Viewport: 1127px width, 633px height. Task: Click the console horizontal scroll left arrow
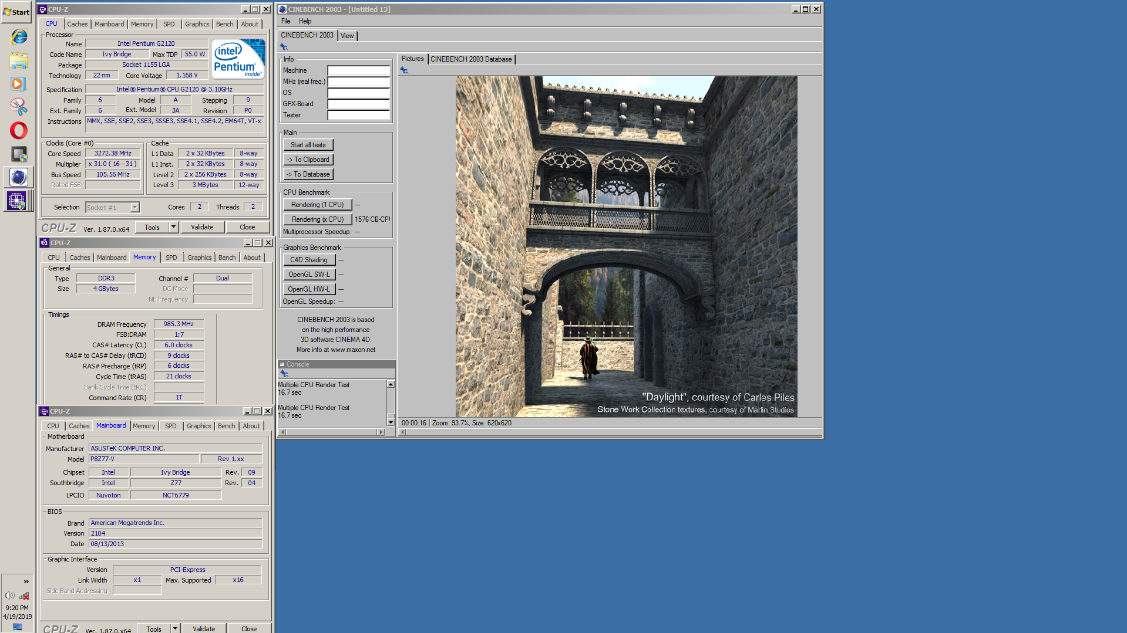(283, 432)
